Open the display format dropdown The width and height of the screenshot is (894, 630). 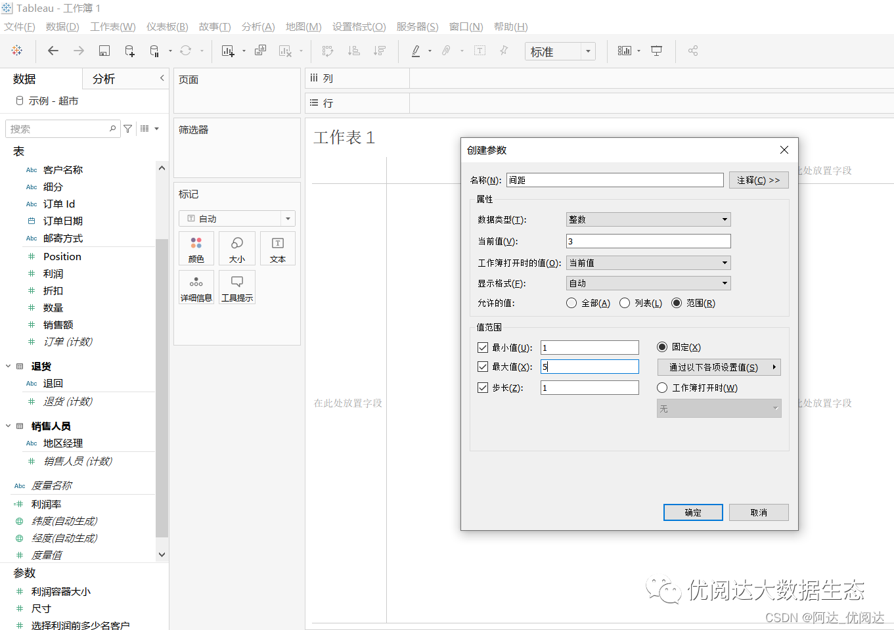(x=648, y=283)
